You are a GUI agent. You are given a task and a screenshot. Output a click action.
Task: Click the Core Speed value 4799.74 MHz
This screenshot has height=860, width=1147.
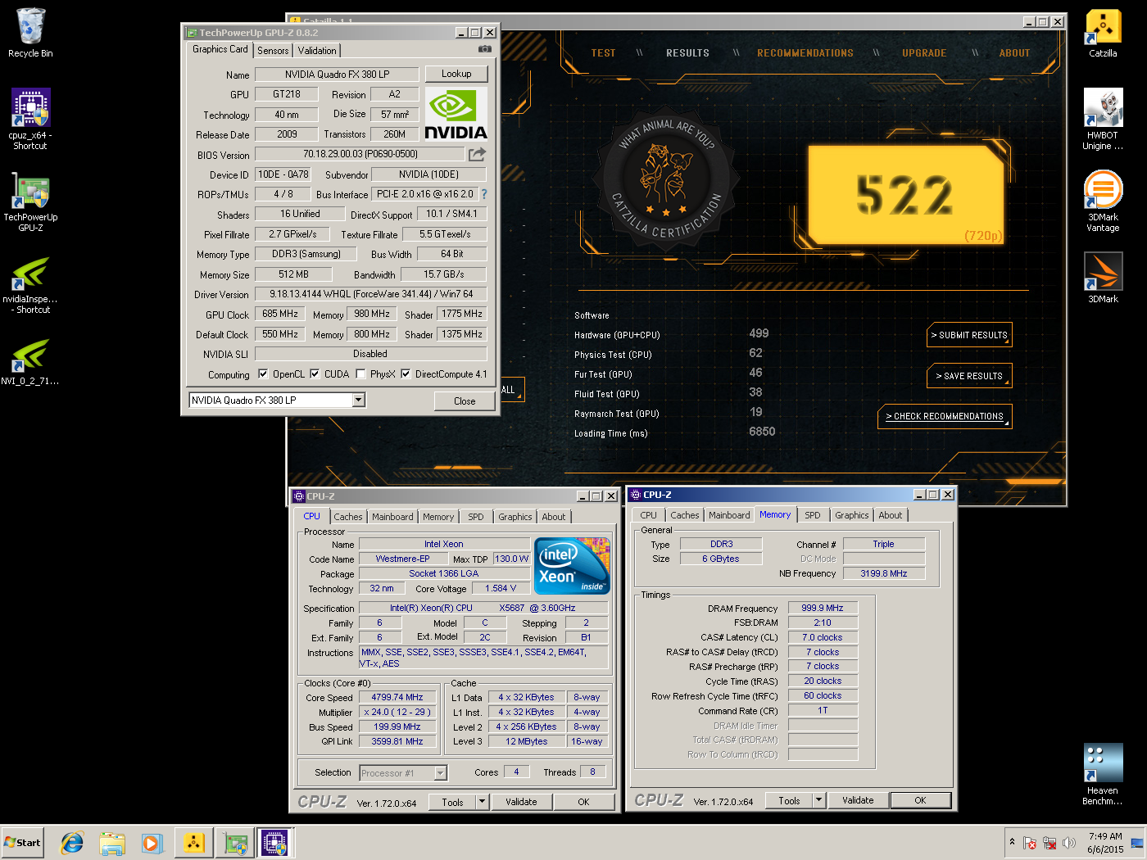point(397,698)
